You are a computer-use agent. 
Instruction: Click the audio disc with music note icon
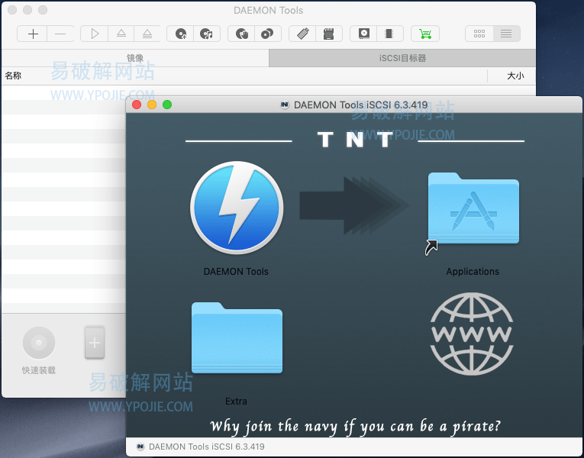(x=206, y=34)
